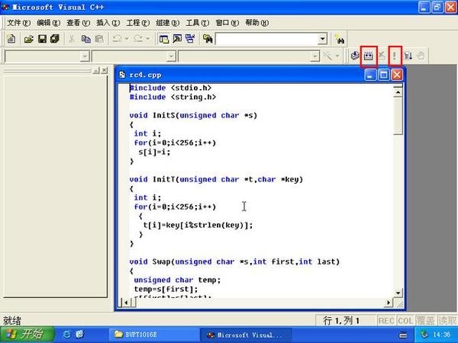
Task: Click the Compile toolbar icon
Action: point(355,56)
